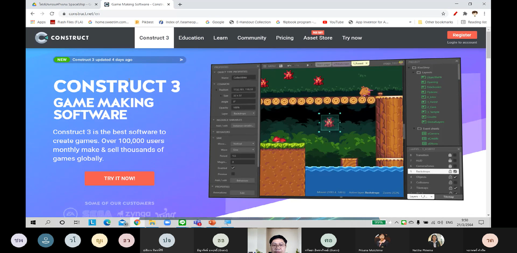Open the YouTube bookmark
This screenshot has width=517, height=253.
point(333,22)
